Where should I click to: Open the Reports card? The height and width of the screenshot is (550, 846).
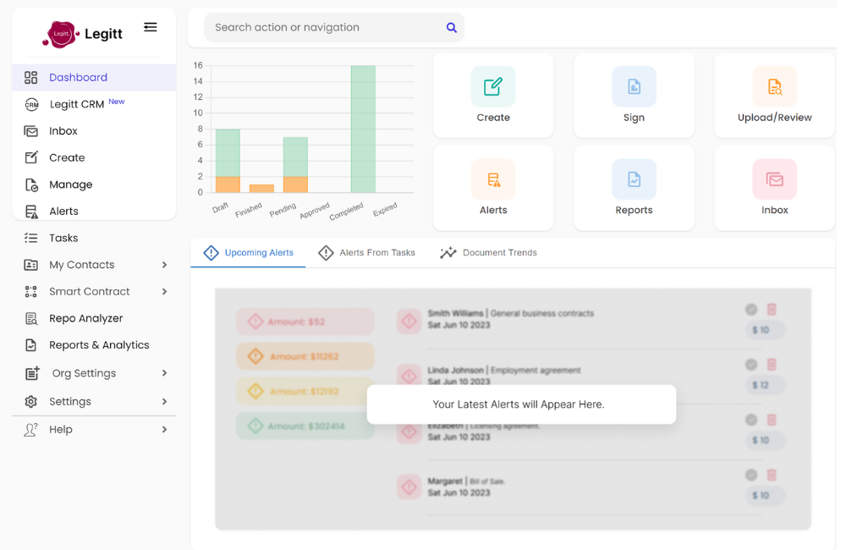tap(634, 187)
